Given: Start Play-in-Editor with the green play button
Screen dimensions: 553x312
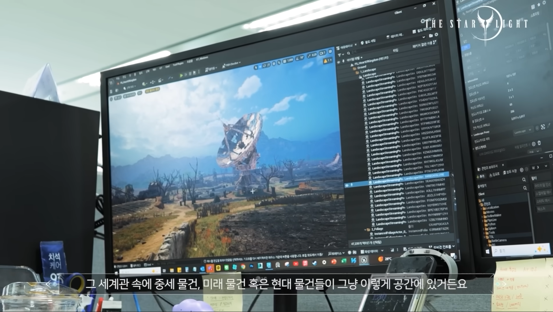Looking at the screenshot, I should pos(181,75).
